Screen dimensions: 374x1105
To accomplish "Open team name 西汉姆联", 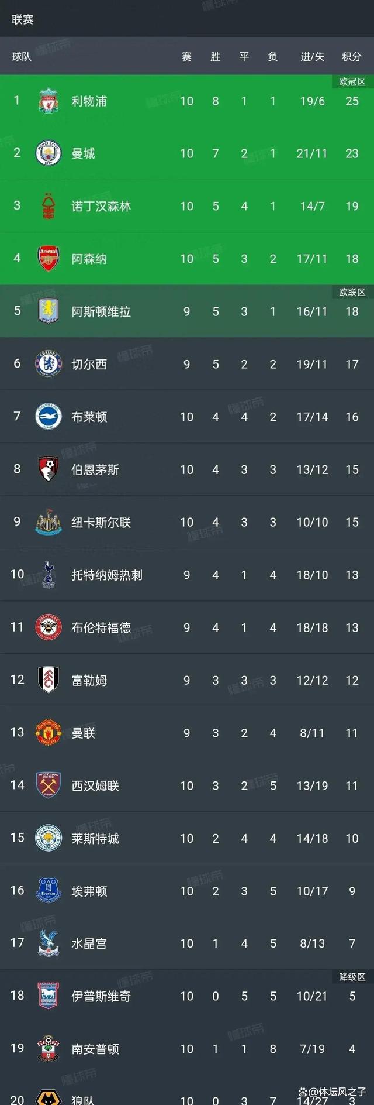I will coord(95,786).
